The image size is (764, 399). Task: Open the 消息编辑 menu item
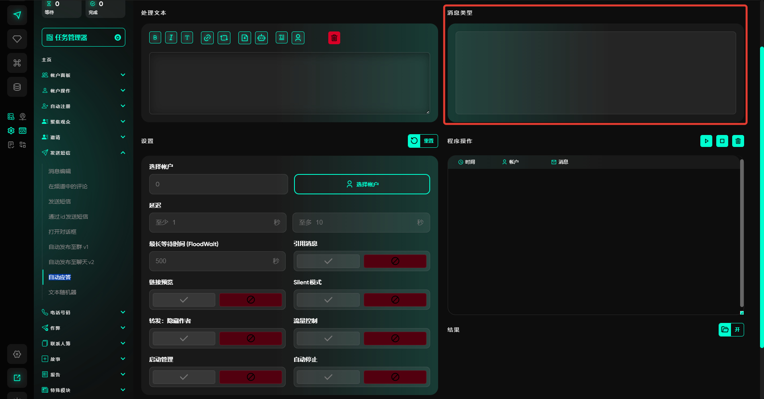tap(60, 171)
